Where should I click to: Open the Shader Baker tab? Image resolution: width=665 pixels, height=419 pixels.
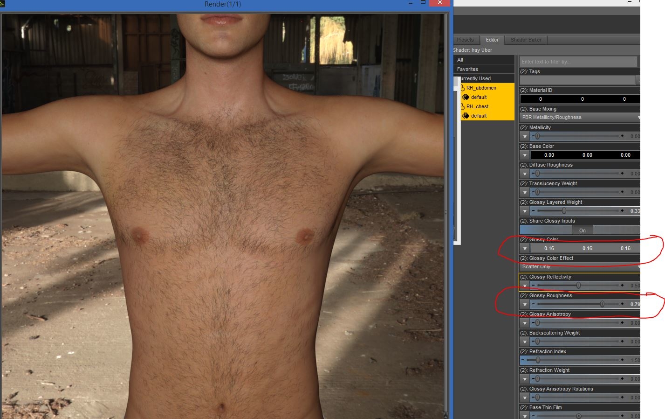[525, 40]
